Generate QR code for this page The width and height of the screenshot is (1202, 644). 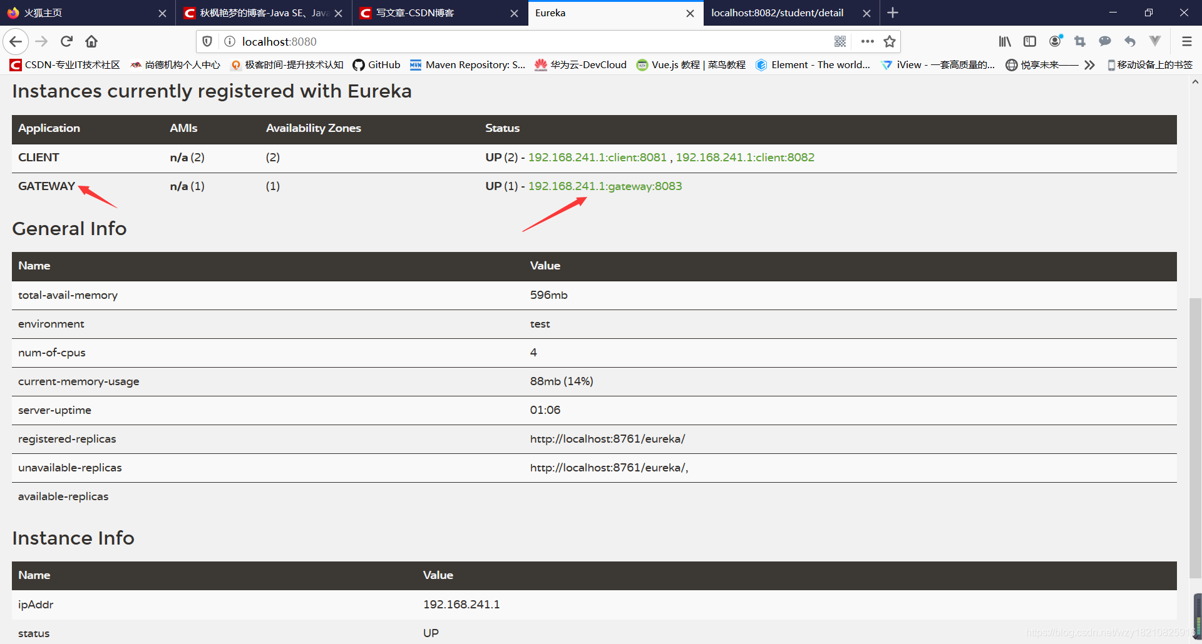tap(840, 41)
